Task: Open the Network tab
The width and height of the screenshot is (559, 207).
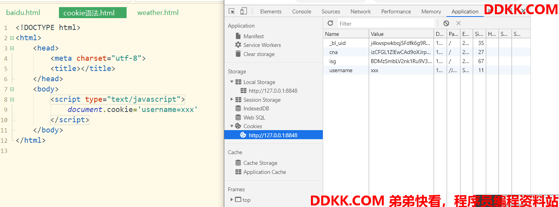Action: pos(361,11)
